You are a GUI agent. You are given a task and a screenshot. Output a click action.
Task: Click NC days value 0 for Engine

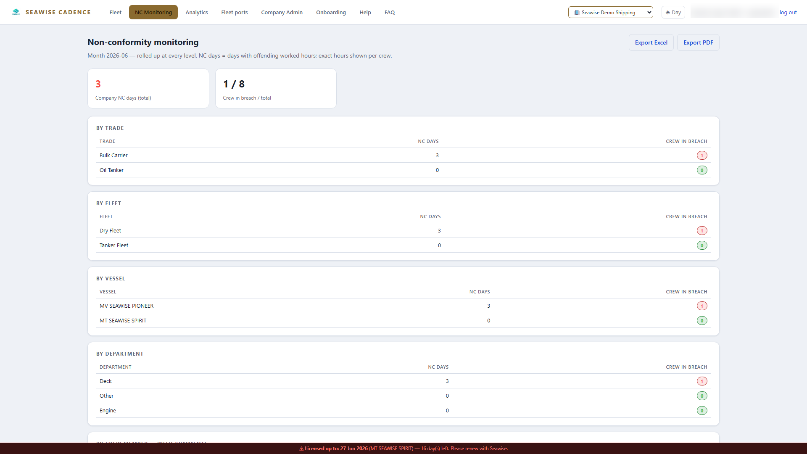447,410
